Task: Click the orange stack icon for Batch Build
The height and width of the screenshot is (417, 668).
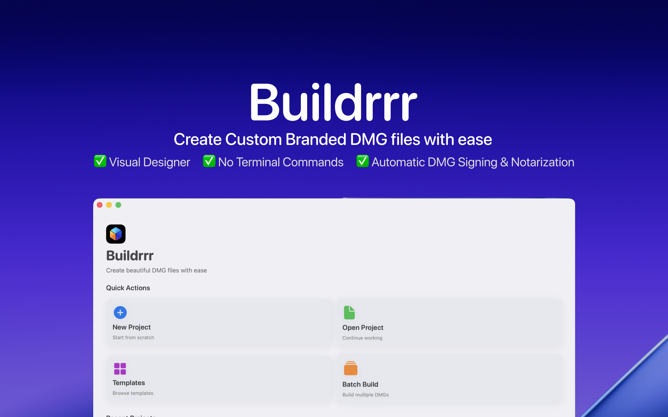Action: [350, 369]
